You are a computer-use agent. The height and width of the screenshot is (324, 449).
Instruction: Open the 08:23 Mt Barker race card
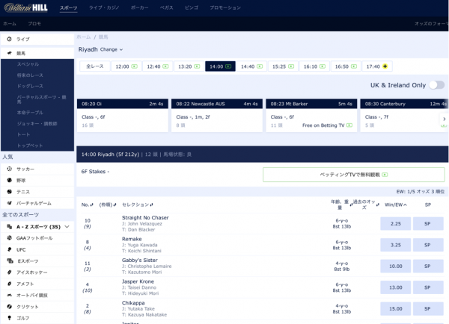click(311, 116)
